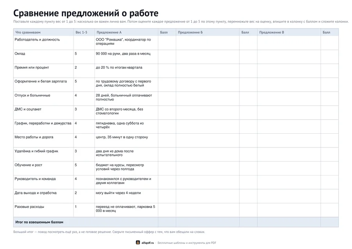352x249 pixels.
Task: Click the 'переезд не оплачивают' cell
Action: pyautogui.click(x=126, y=210)
